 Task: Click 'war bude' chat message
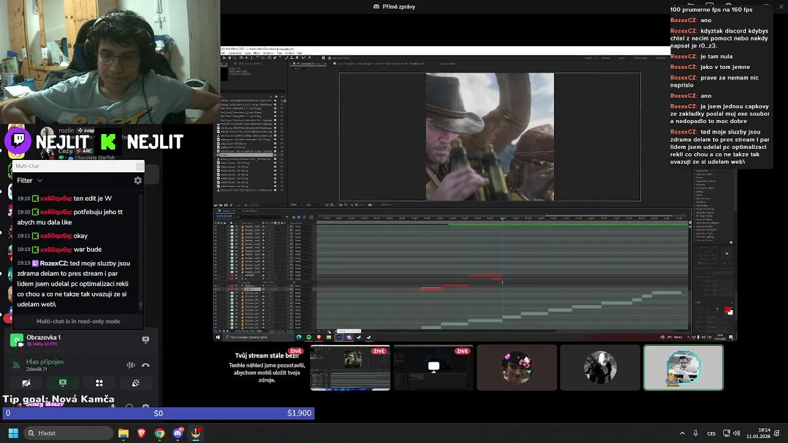87,249
